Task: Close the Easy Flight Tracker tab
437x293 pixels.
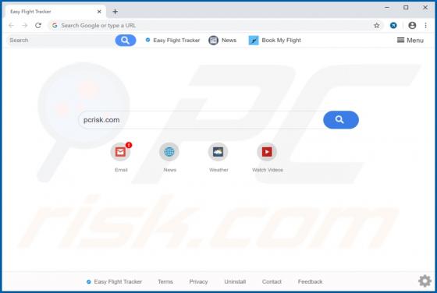Action: [x=99, y=12]
